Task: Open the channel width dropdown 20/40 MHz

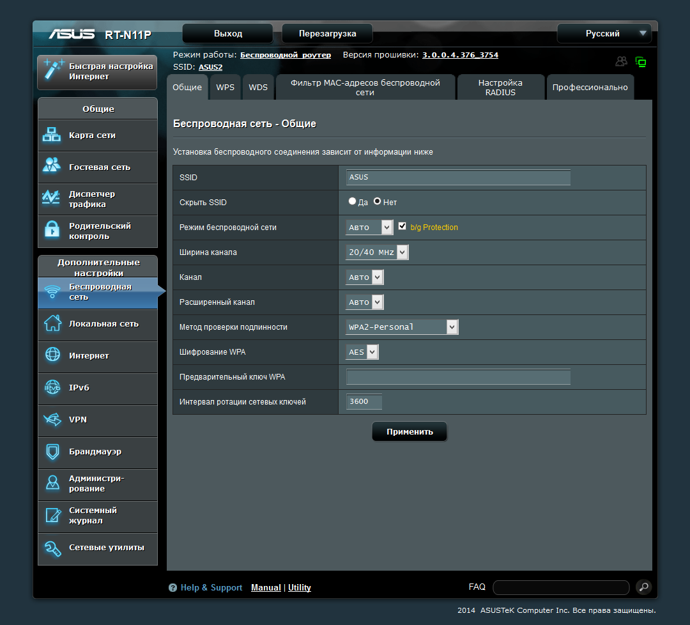Action: point(377,252)
